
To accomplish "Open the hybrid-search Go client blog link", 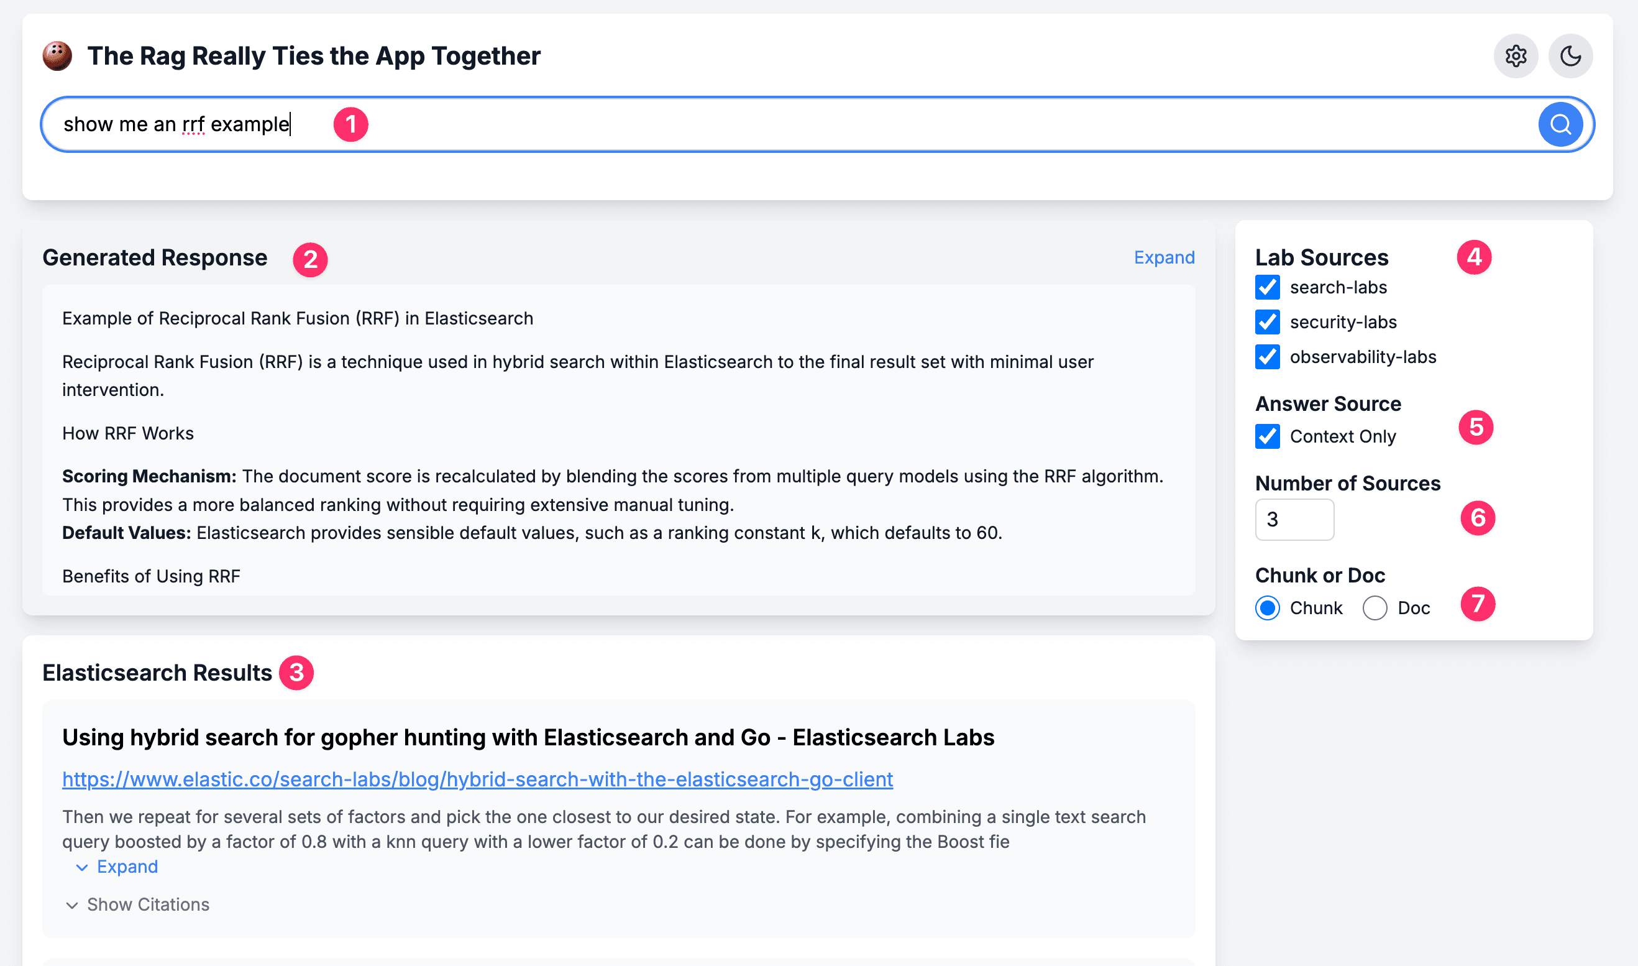I will (x=477, y=779).
